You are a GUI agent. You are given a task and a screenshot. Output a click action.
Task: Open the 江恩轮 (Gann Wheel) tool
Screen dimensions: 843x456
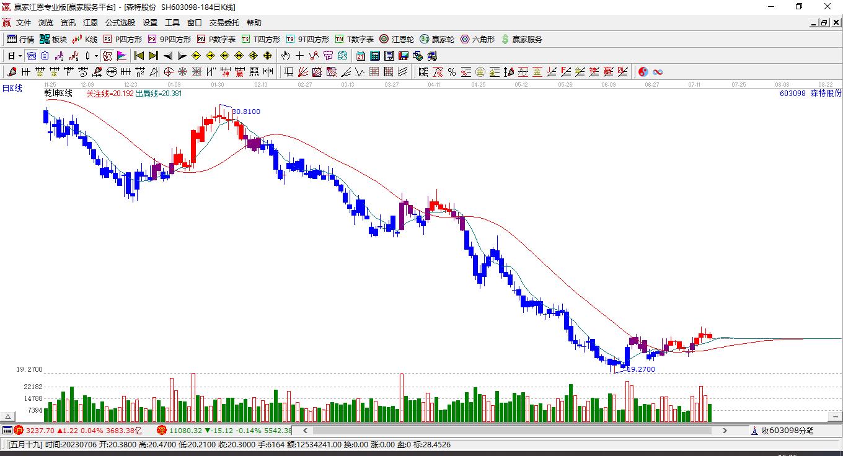pos(397,39)
